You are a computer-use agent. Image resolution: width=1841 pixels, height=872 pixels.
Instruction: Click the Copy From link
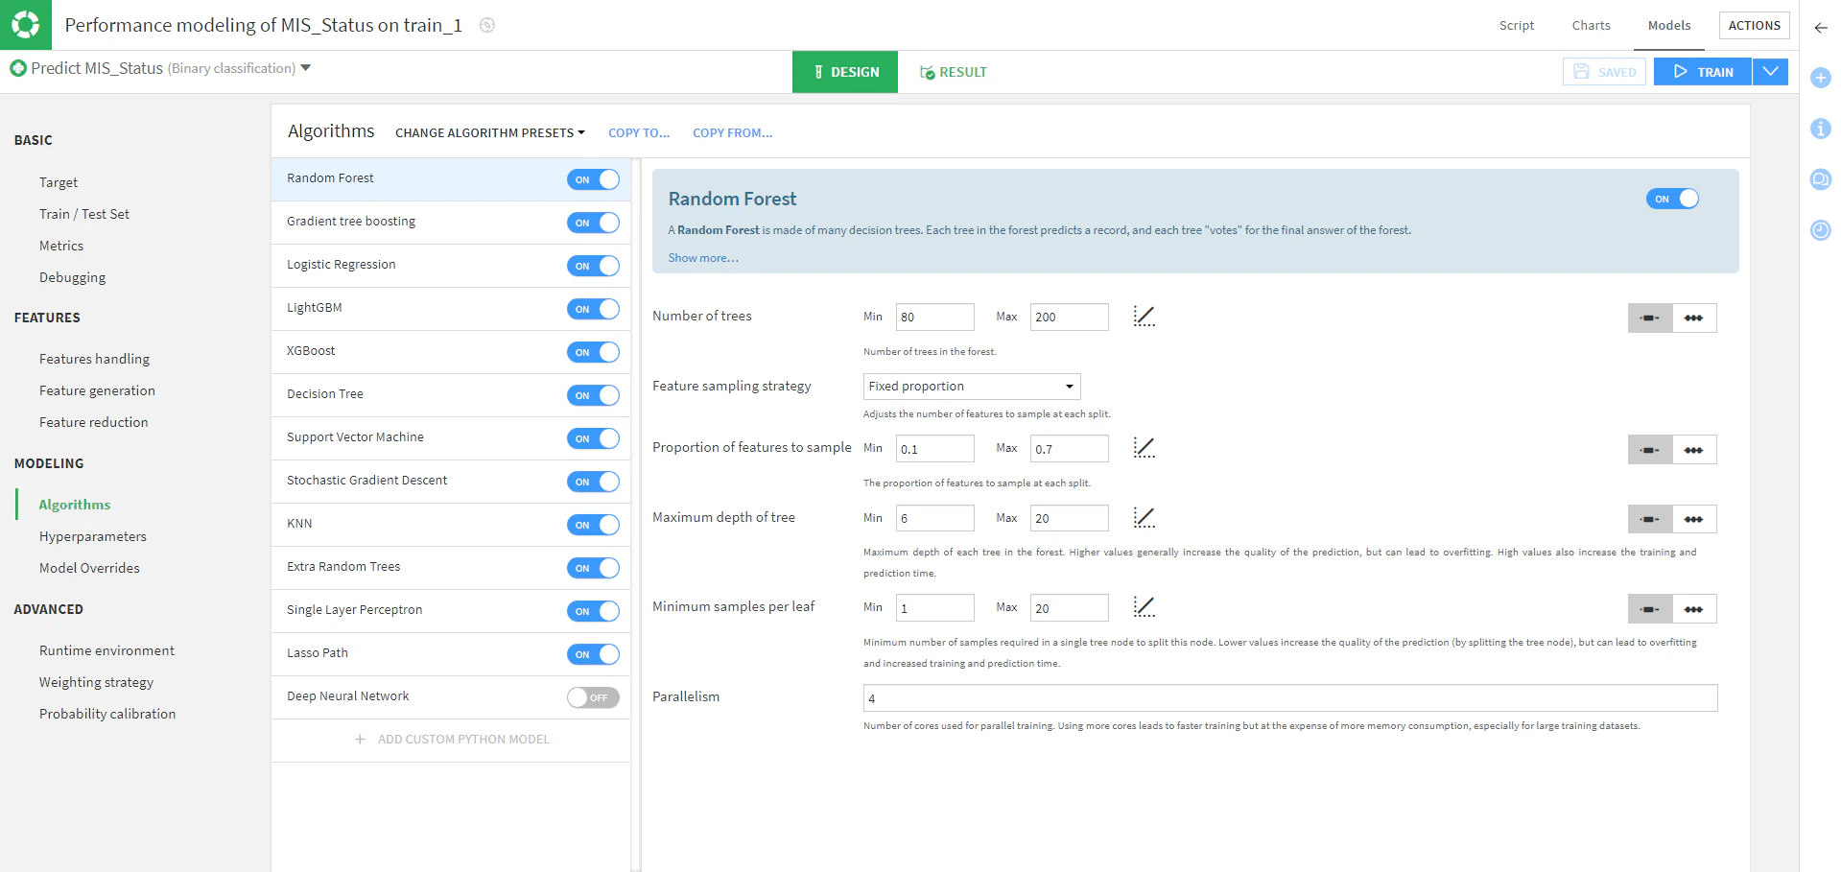[732, 132]
